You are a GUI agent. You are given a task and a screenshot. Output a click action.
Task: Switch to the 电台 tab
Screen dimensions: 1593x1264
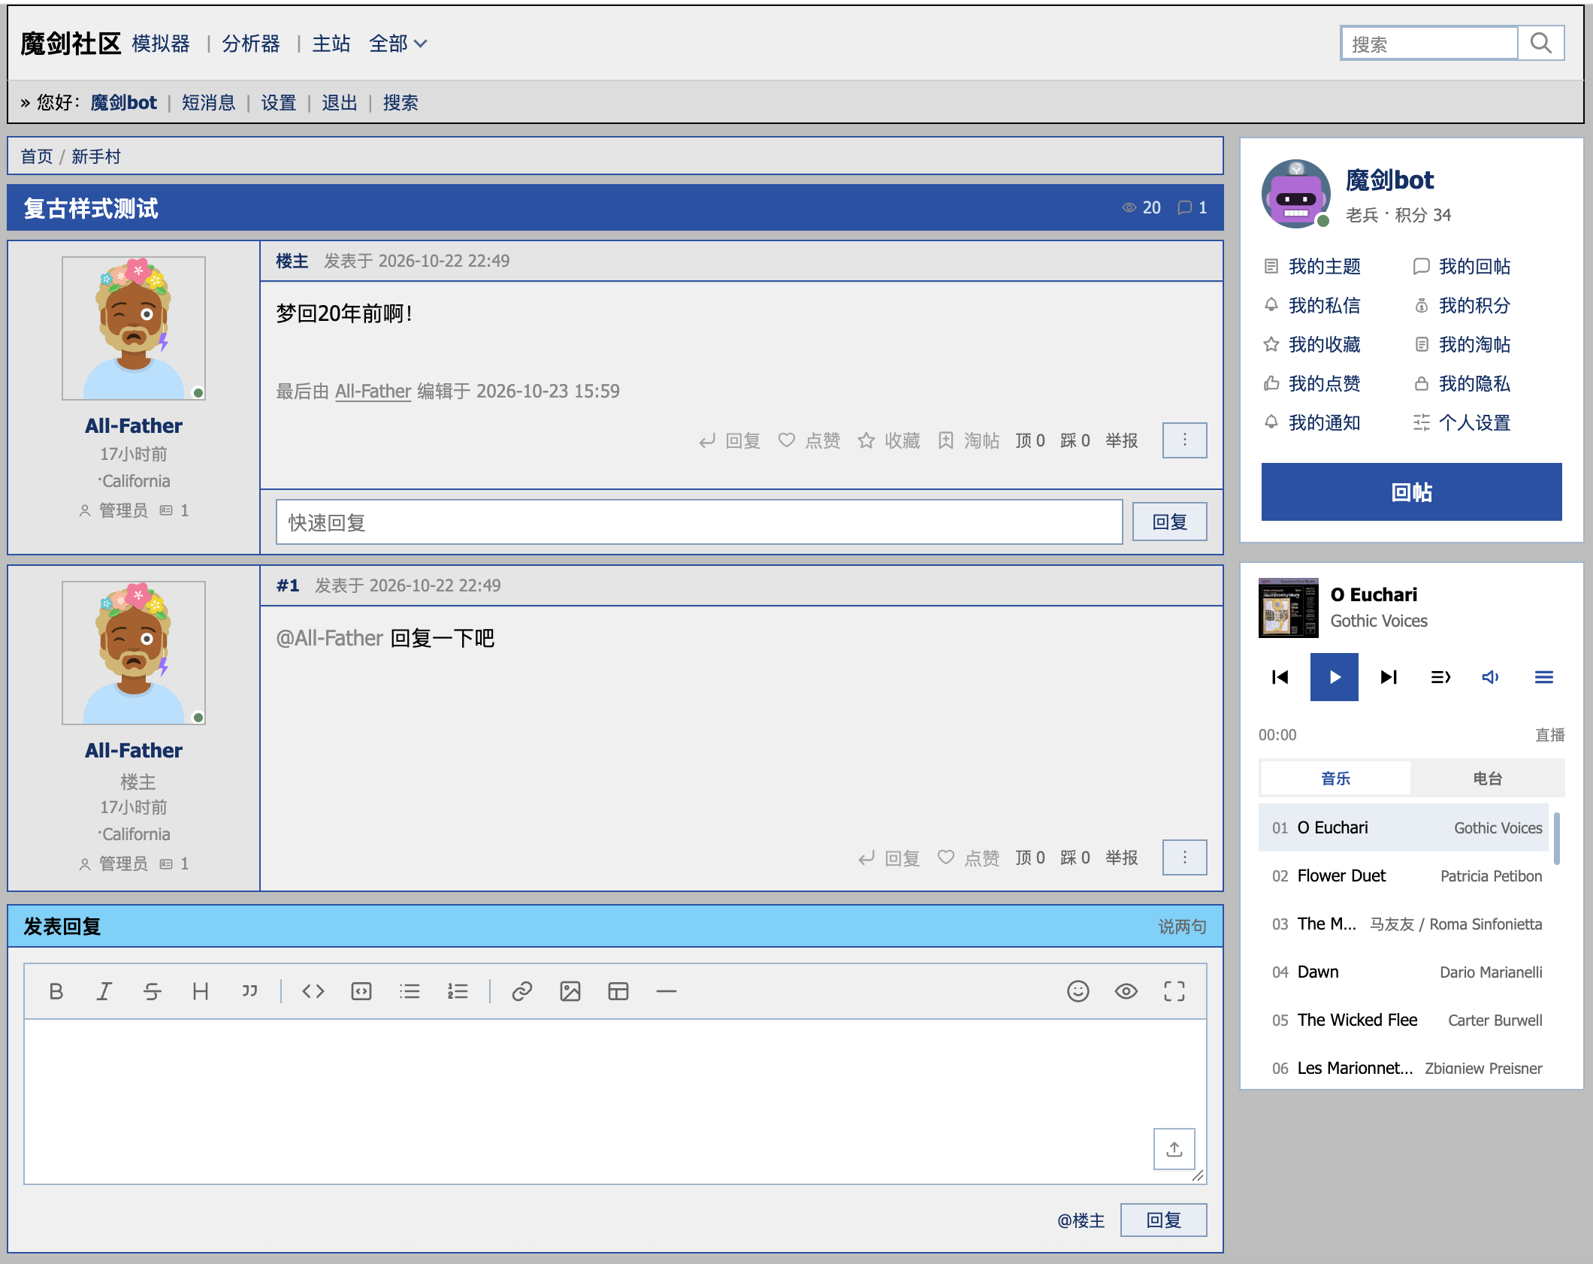pyautogui.click(x=1488, y=779)
